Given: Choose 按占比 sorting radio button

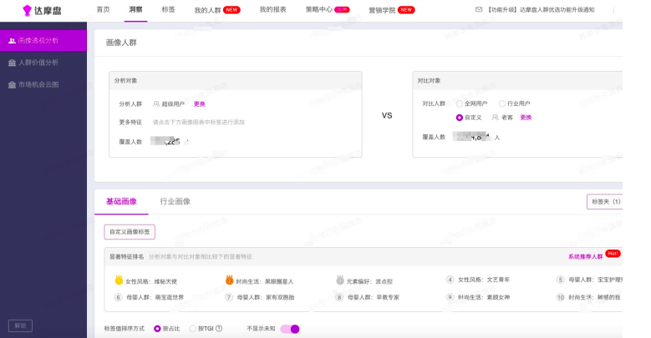Looking at the screenshot, I should point(157,329).
